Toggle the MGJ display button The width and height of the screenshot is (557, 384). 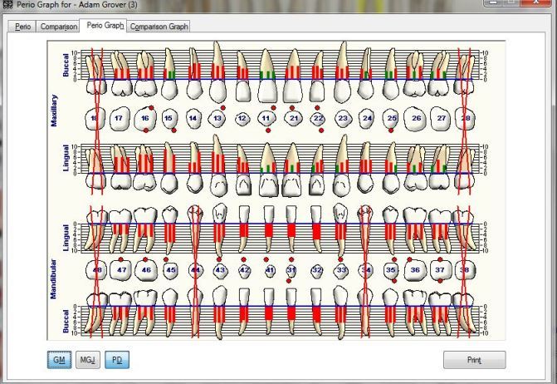pos(87,360)
